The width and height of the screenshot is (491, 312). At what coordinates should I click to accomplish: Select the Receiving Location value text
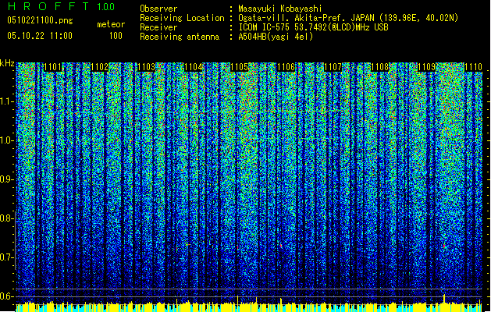point(348,17)
